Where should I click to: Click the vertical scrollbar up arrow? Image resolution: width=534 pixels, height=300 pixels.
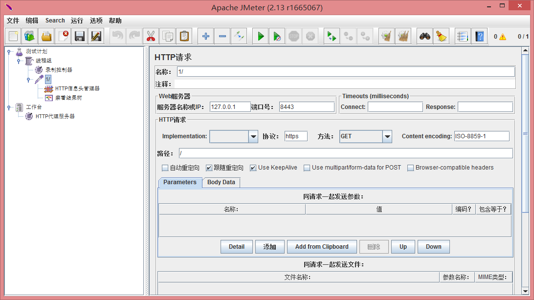click(x=525, y=51)
